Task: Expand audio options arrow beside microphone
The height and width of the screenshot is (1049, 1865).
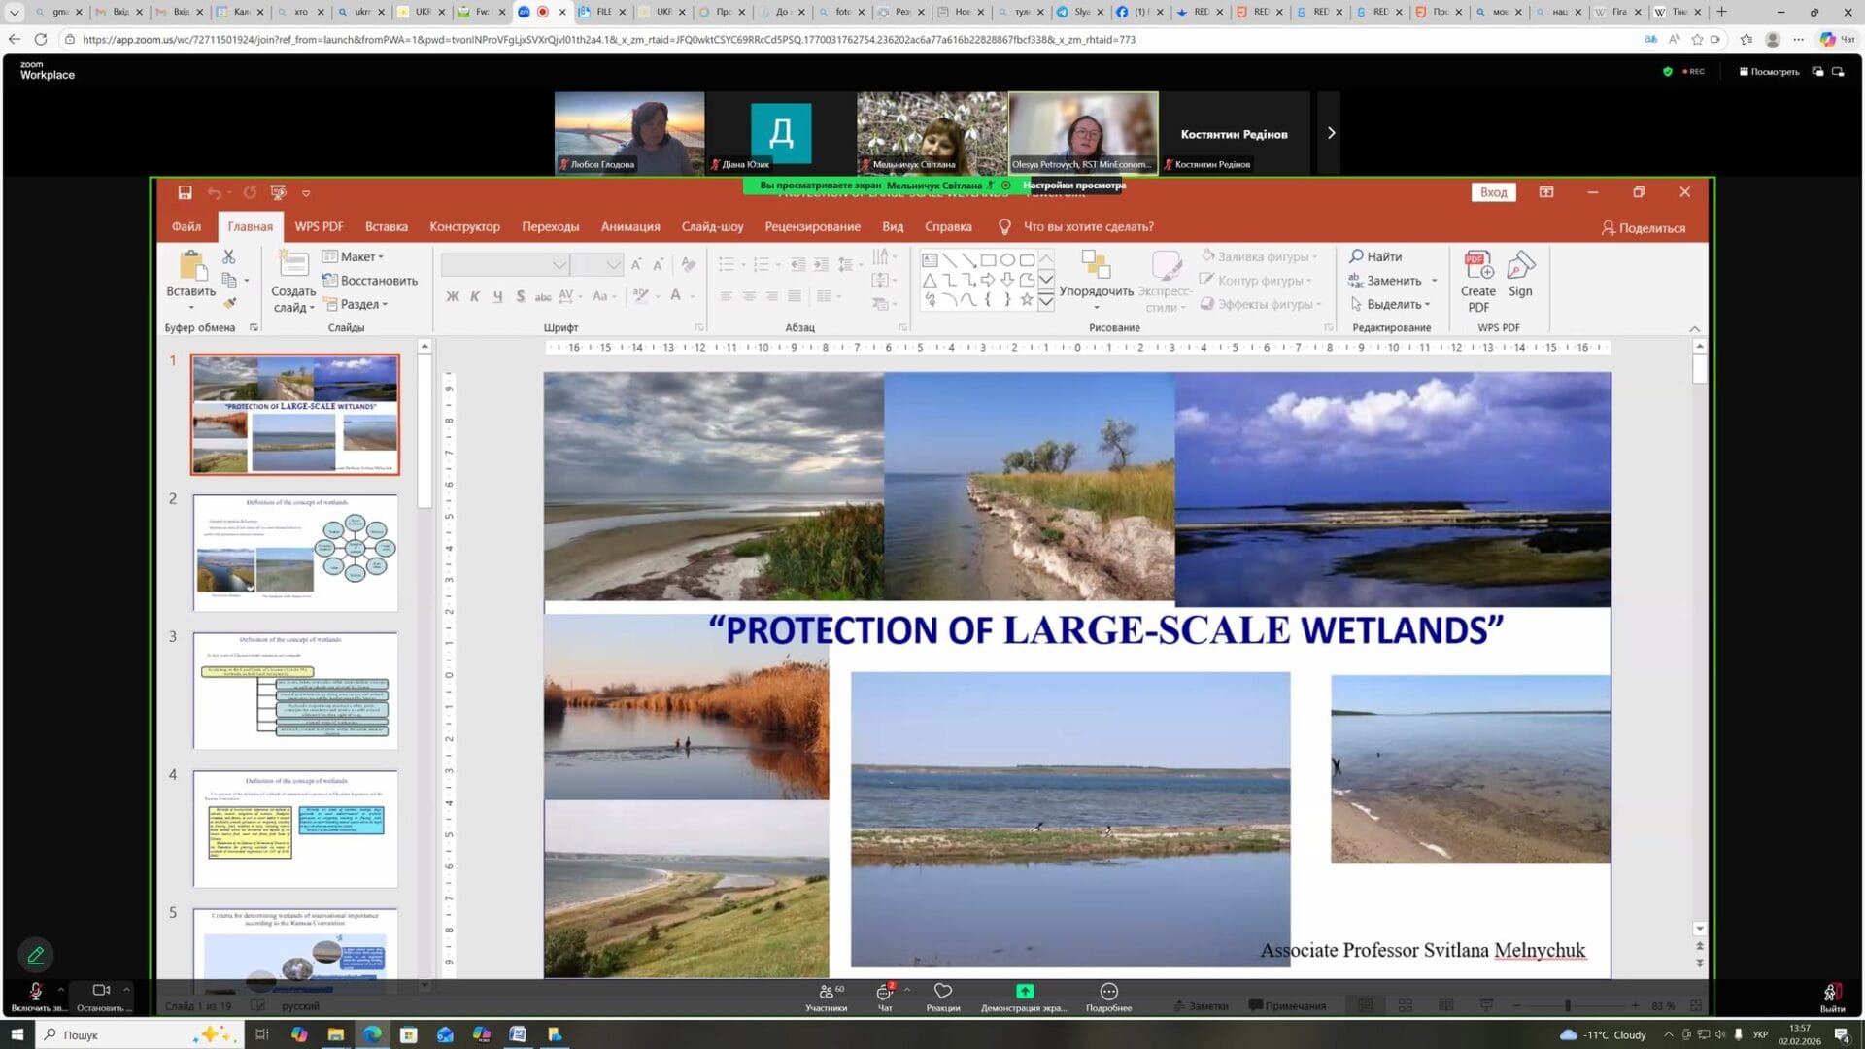Action: pyautogui.click(x=61, y=990)
